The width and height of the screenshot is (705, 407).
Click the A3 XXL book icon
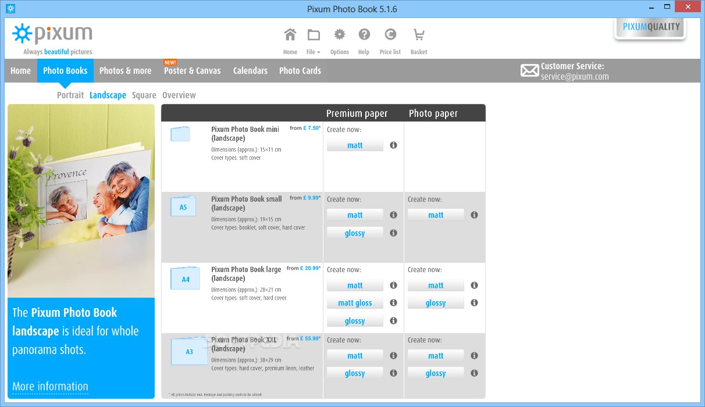189,351
